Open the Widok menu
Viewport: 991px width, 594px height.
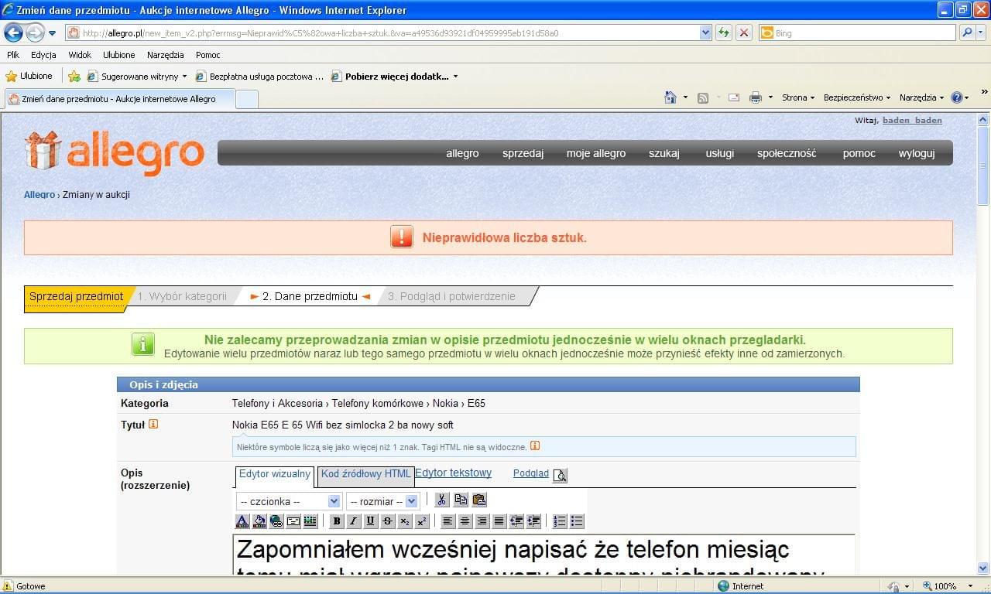80,55
